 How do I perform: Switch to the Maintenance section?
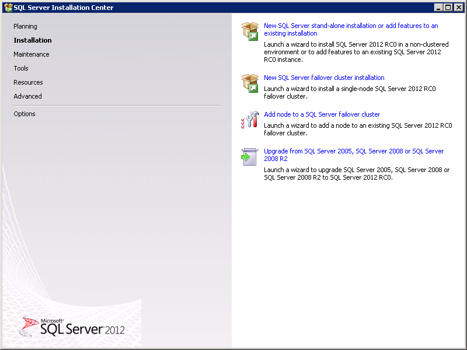pos(32,54)
